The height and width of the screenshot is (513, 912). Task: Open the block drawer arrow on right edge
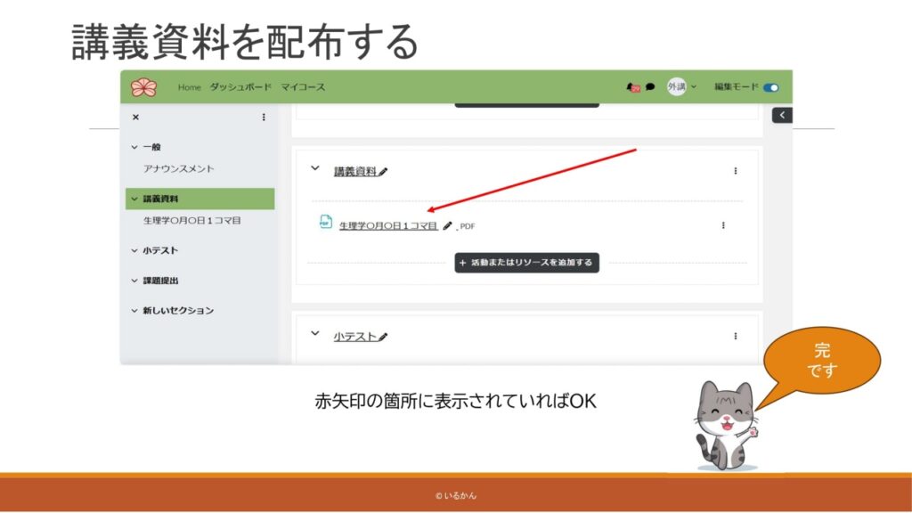pos(781,115)
